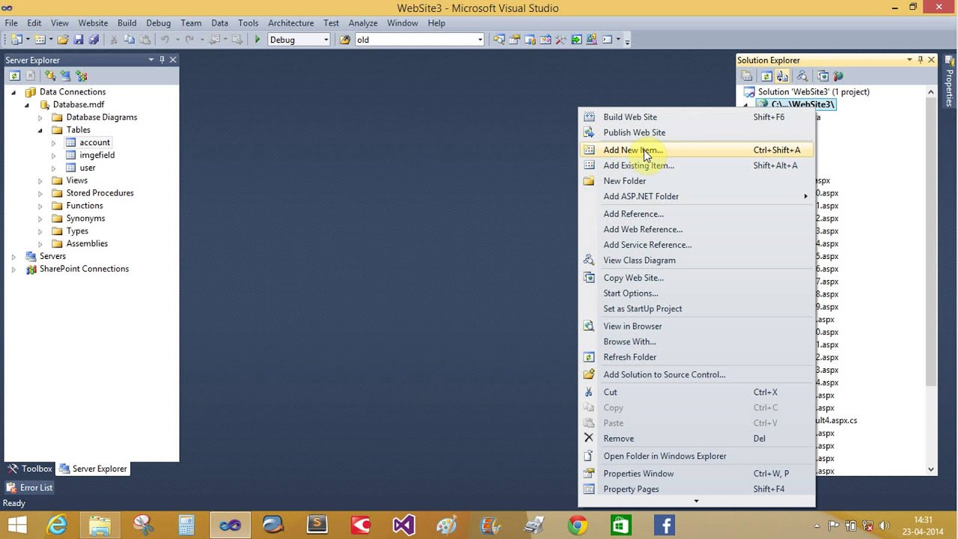Expand the Servers node
The height and width of the screenshot is (539, 958).
13,256
